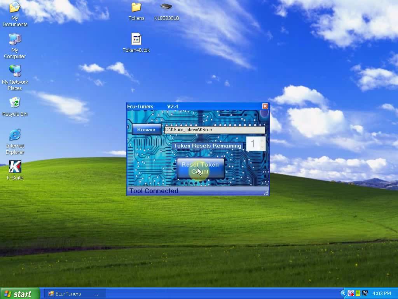Click the 4:03 PM clock

381,294
